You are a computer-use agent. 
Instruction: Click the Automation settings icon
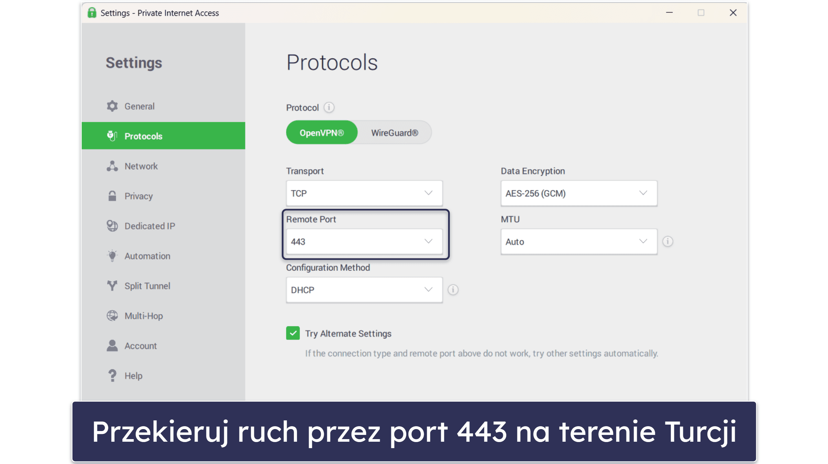(112, 256)
